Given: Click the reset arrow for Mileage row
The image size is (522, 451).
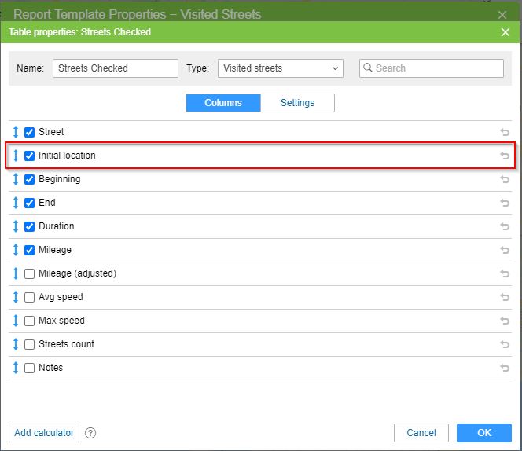Looking at the screenshot, I should 505,250.
